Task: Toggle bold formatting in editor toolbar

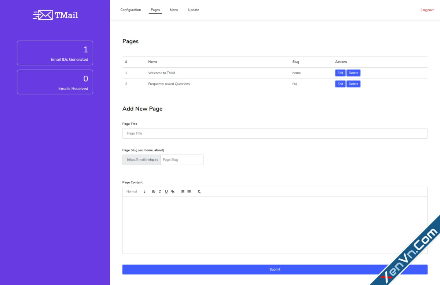Action: pos(153,192)
